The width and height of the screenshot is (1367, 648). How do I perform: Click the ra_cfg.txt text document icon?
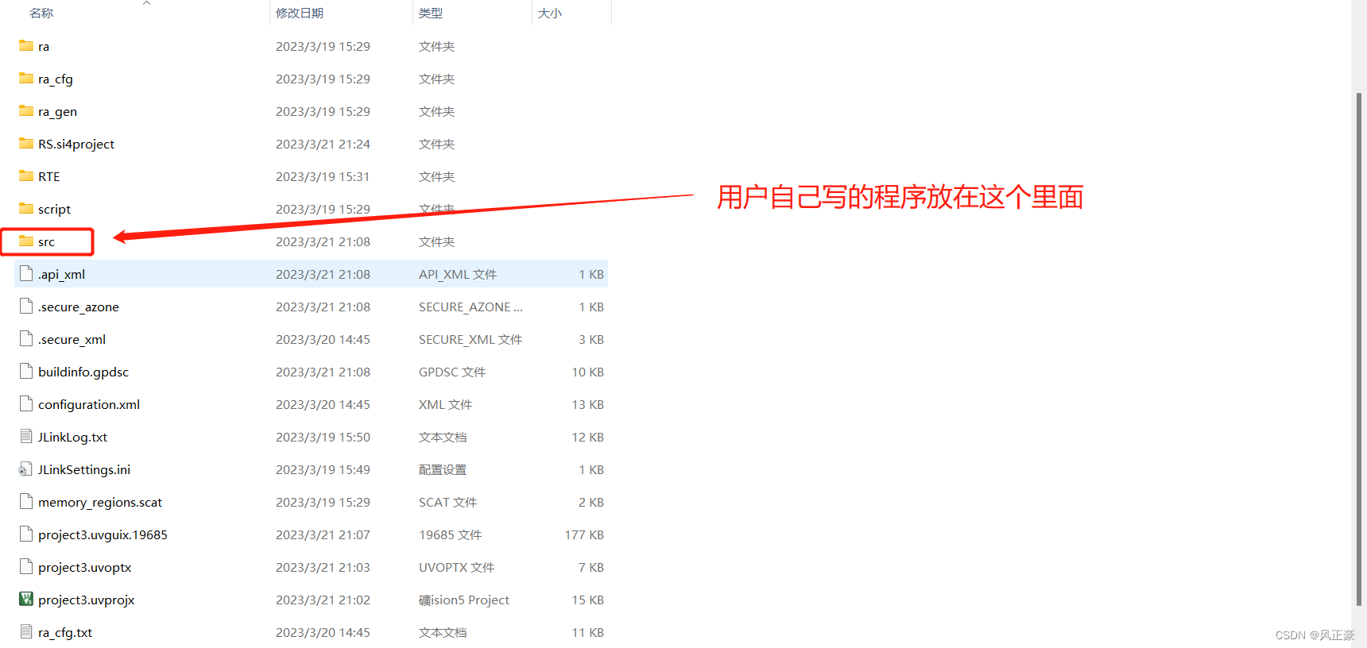click(26, 632)
